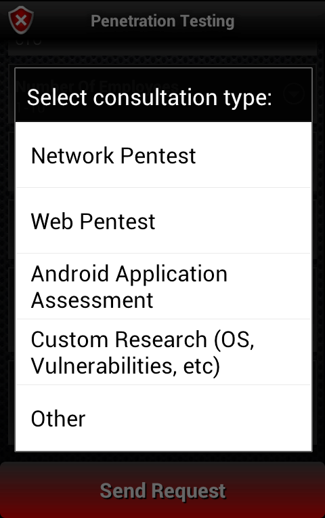325x518 pixels.
Task: Tap empty space right of Other option
Action: coord(198,418)
